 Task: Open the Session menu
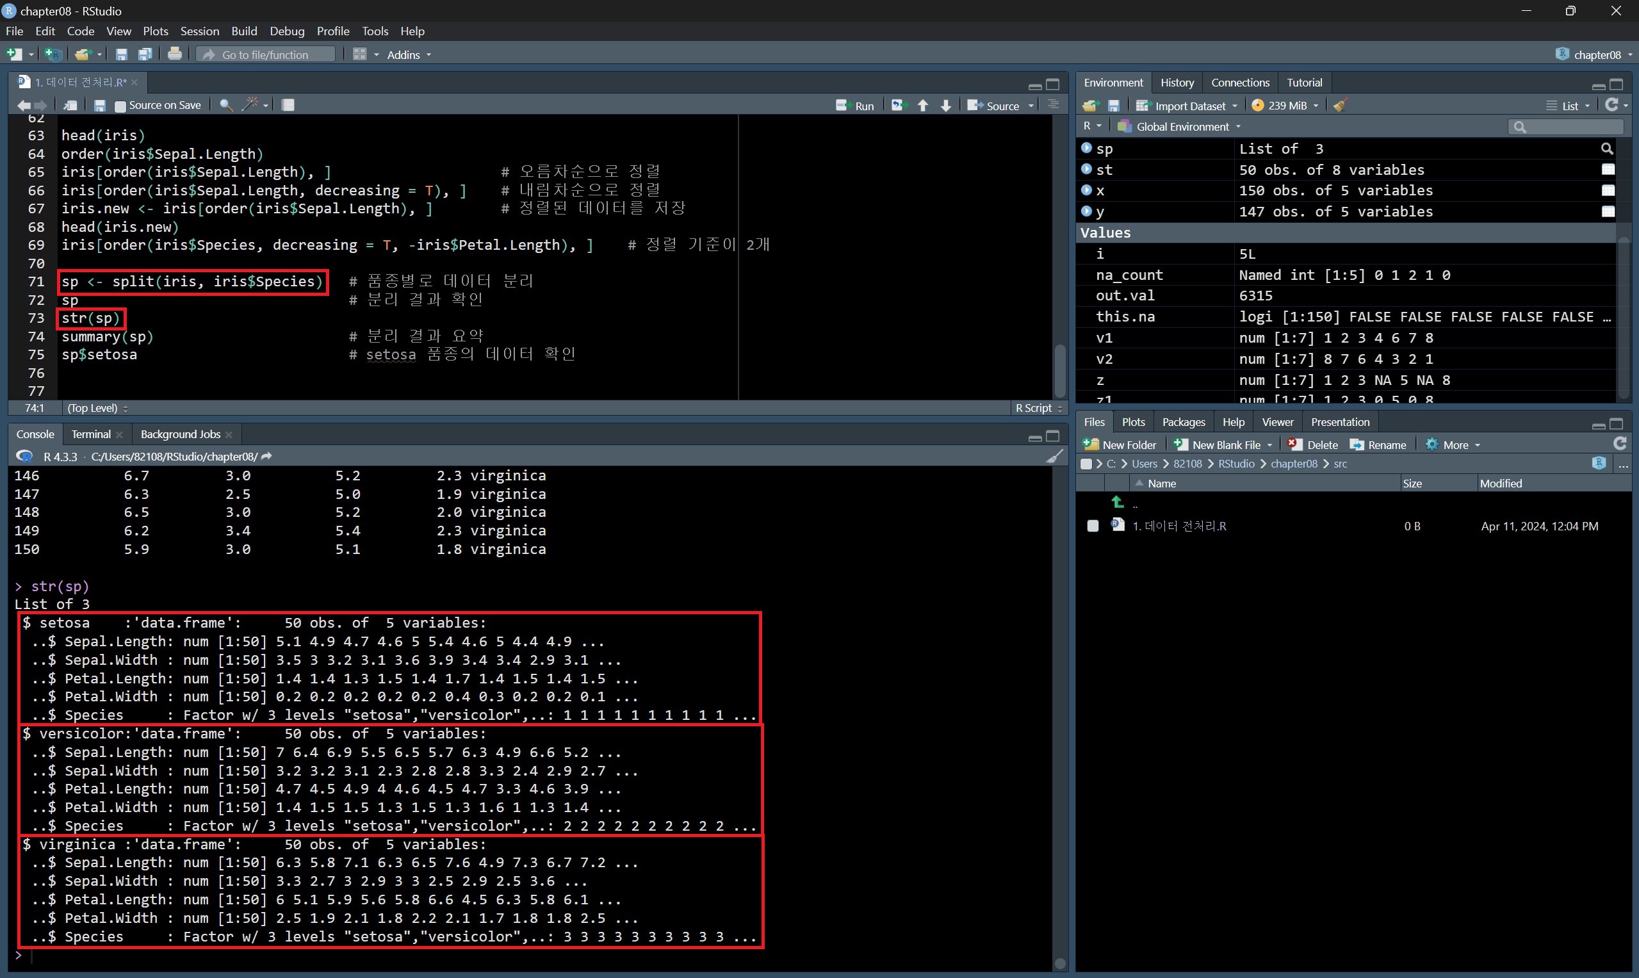click(199, 31)
